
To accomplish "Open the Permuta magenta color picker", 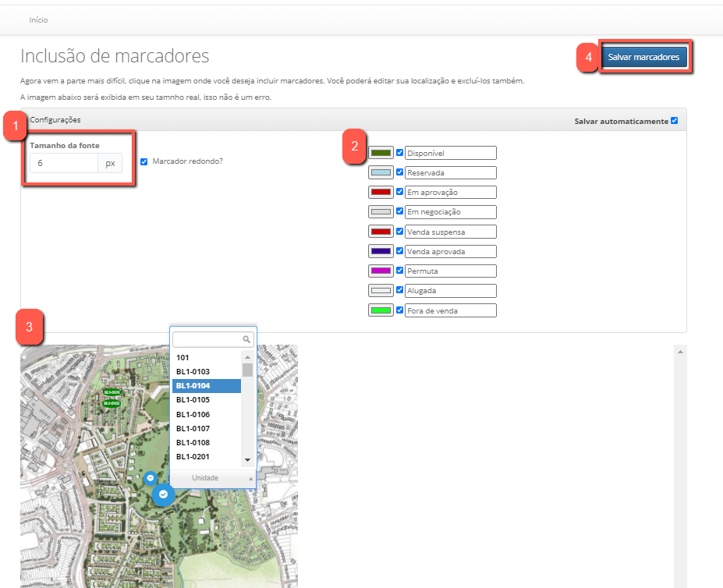I will [x=381, y=271].
